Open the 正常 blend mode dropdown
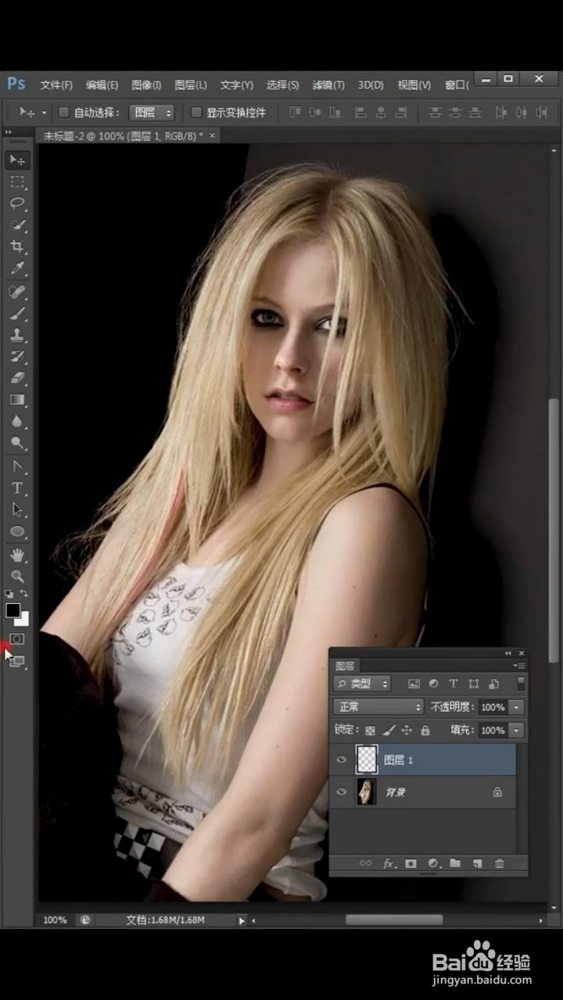 378,707
